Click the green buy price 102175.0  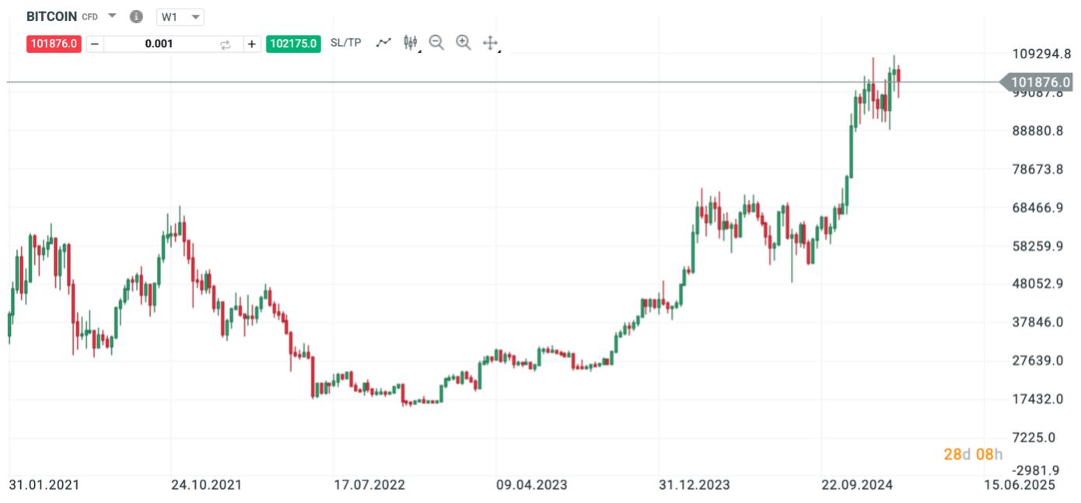tap(292, 44)
